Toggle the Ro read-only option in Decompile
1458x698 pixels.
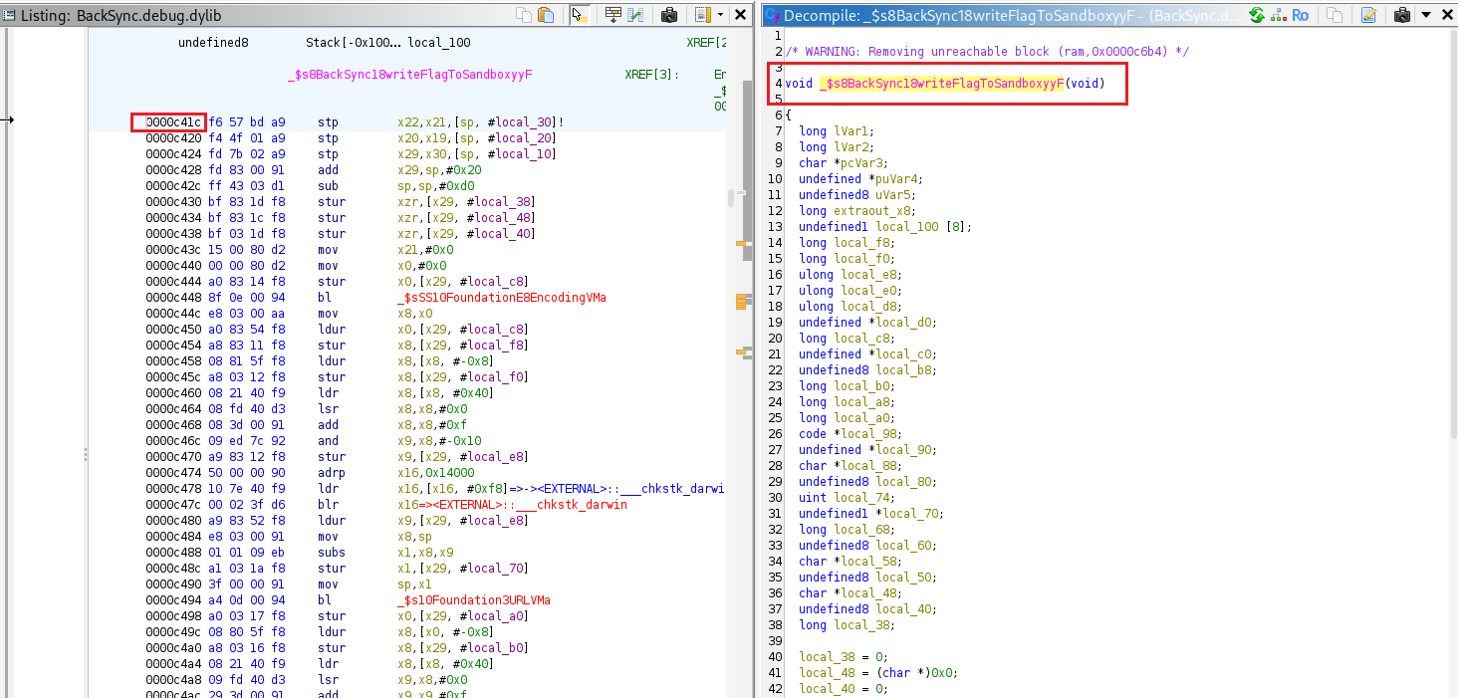coord(1301,15)
